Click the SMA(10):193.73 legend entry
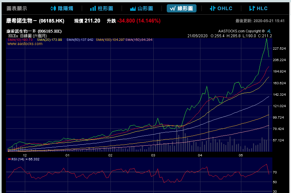Image resolution: width=291 pixels, height=193 pixels. click(x=20, y=40)
